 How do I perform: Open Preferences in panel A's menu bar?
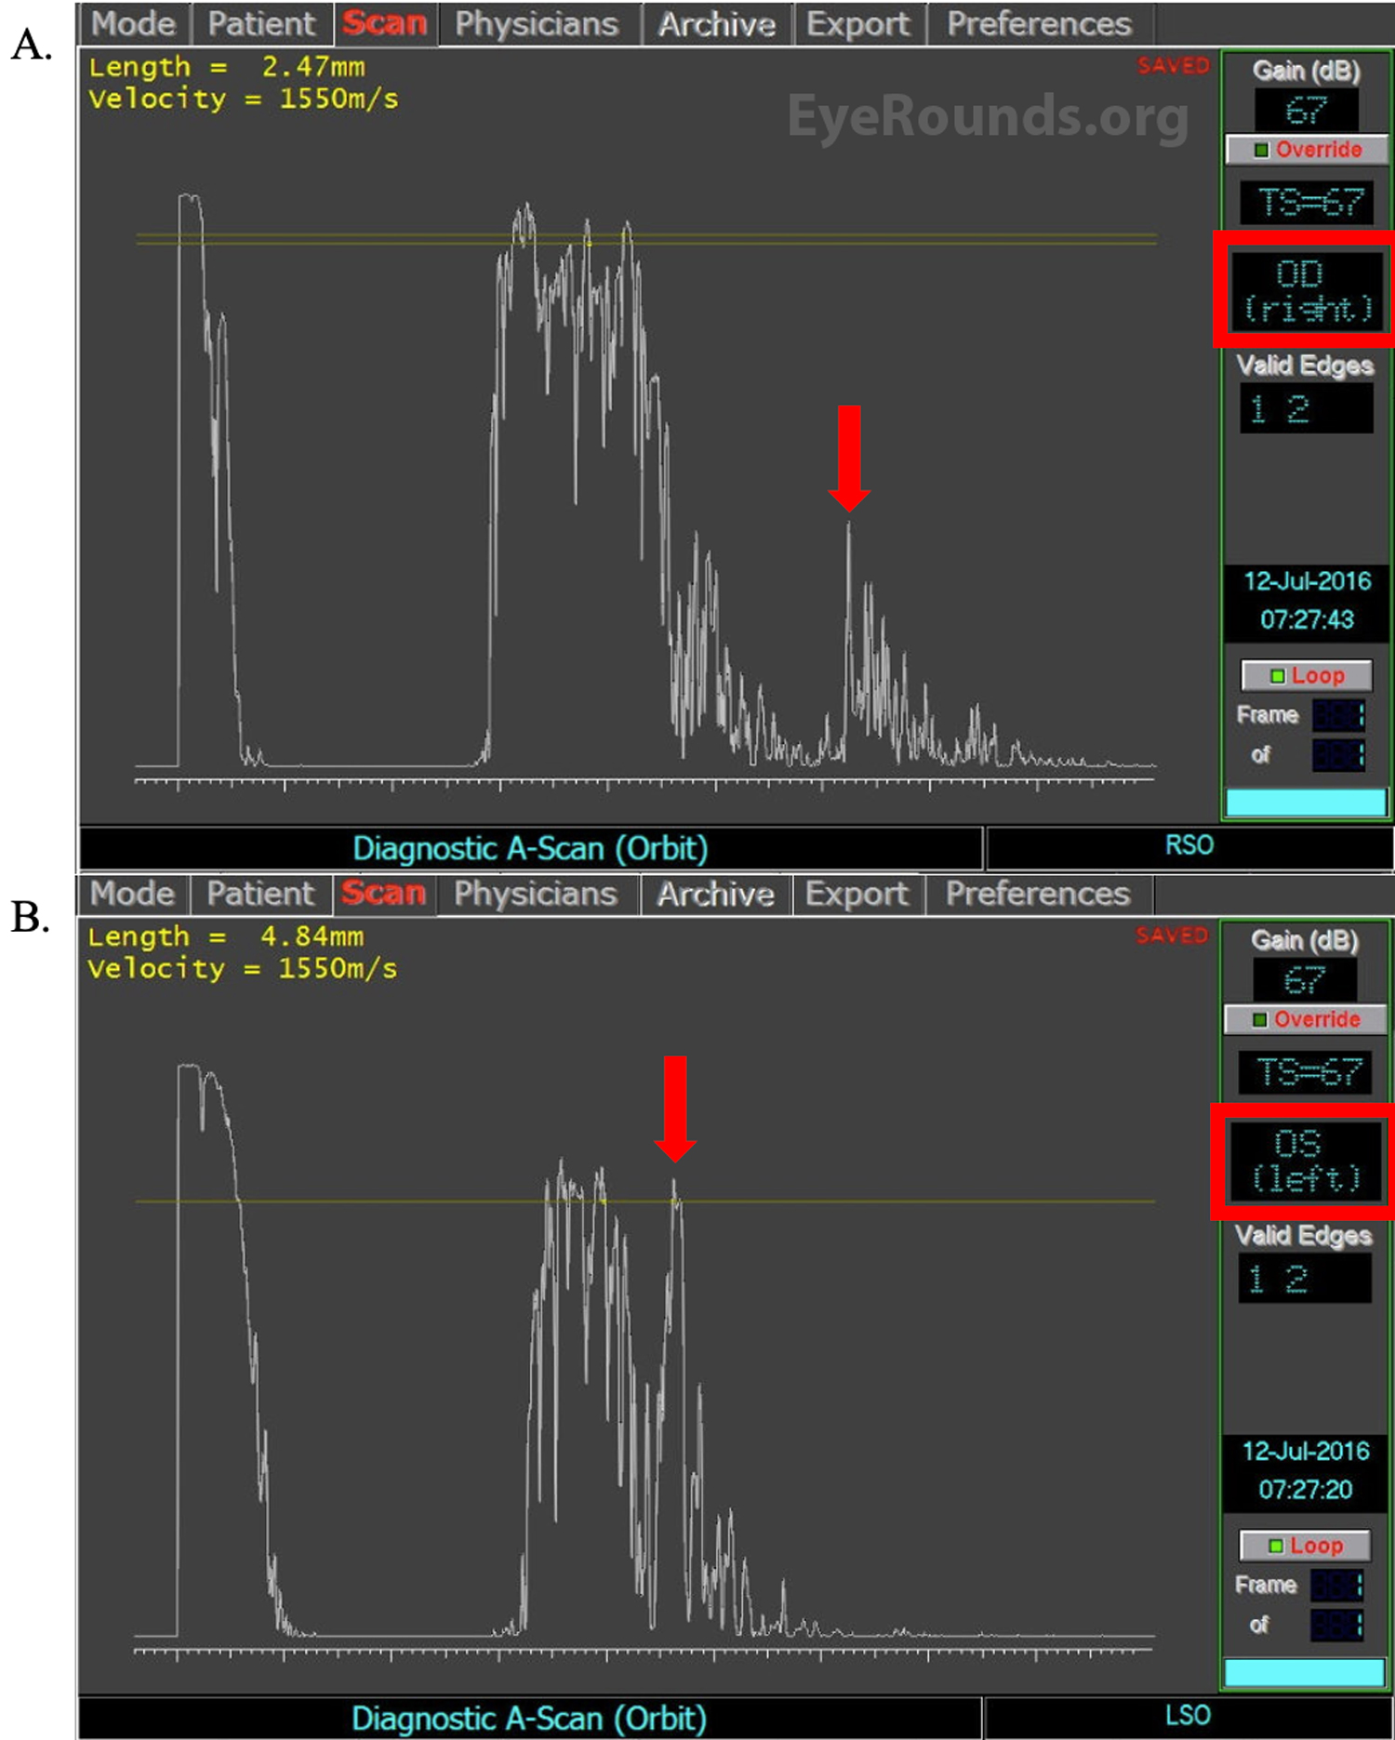point(1039,24)
